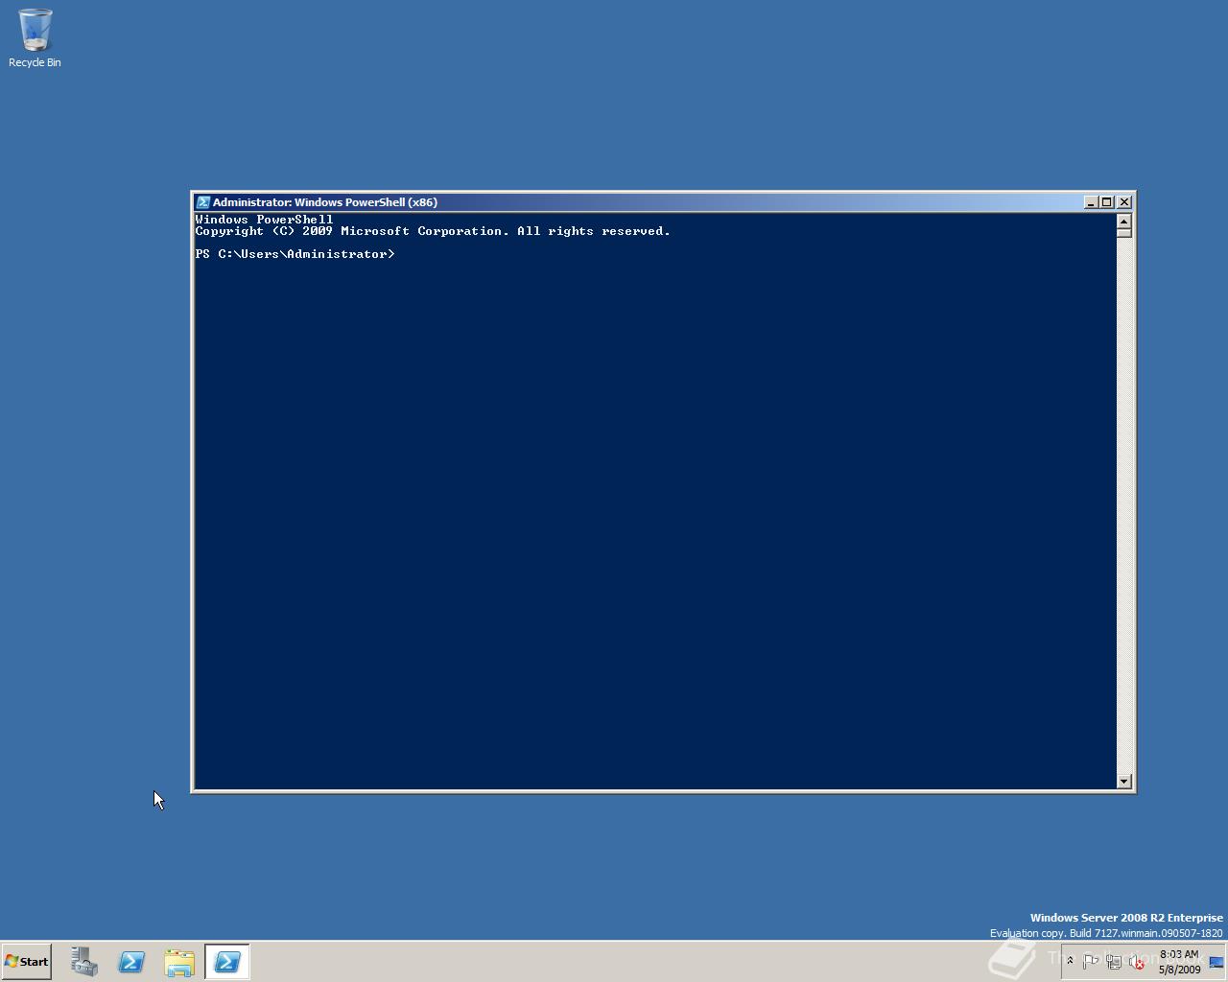Click scrollbar down arrow in PowerShell window
This screenshot has height=982, width=1228.
(x=1124, y=782)
